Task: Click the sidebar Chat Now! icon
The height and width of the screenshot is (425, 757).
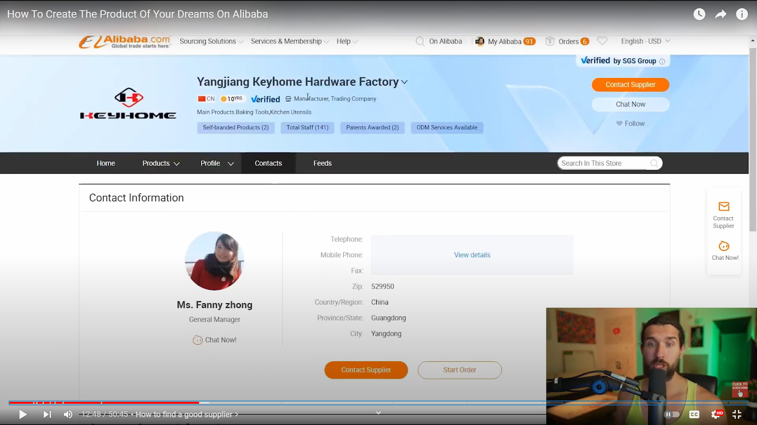Action: 724,246
